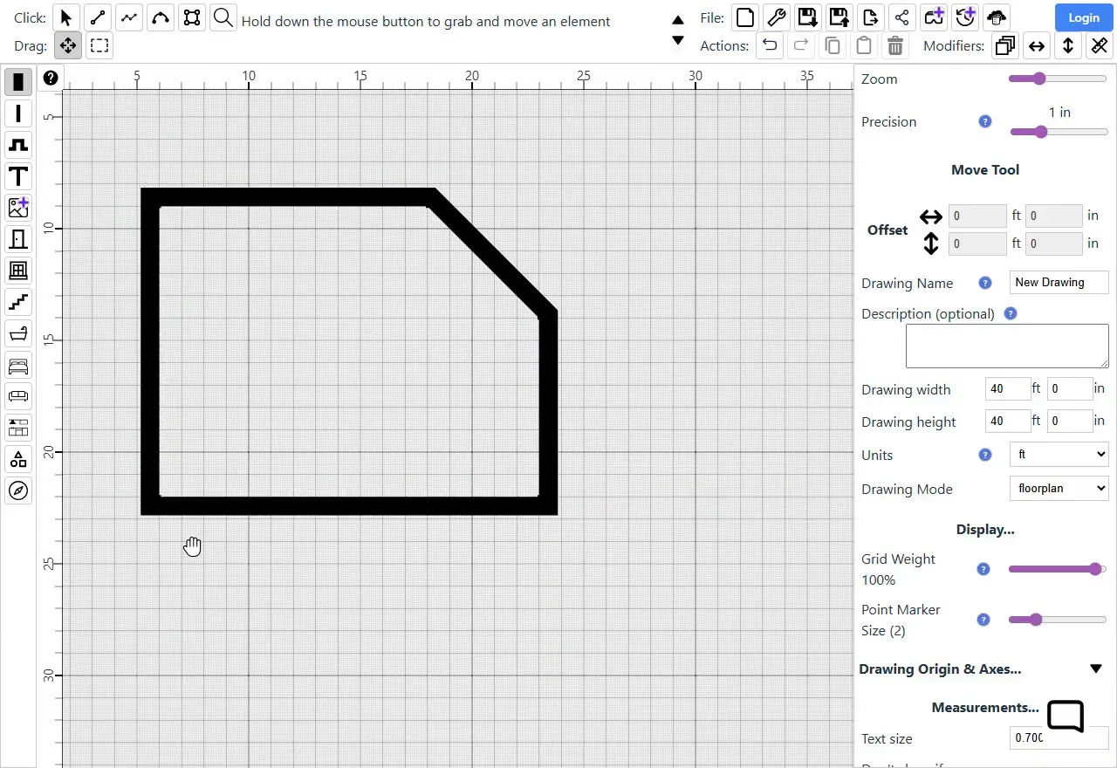The height and width of the screenshot is (768, 1117).
Task: Click the Drawing Name input field
Action: click(x=1059, y=282)
